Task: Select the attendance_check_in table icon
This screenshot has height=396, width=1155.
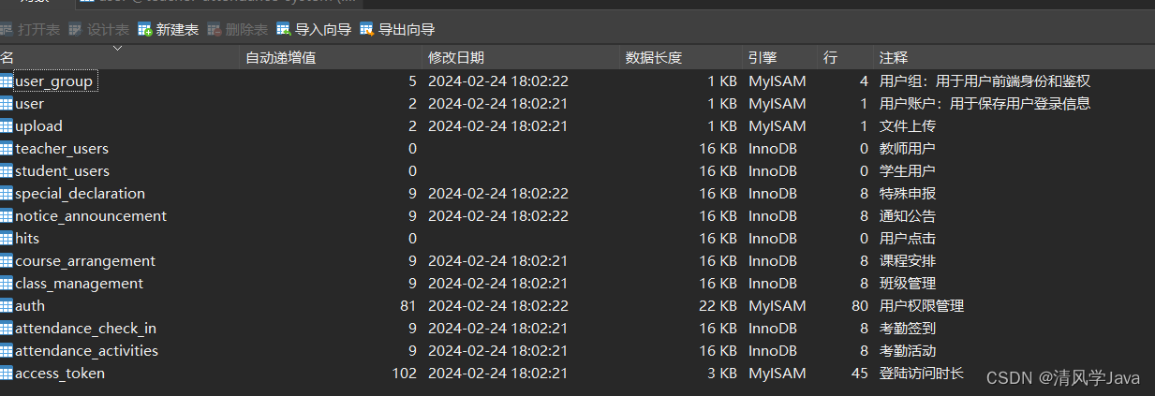Action: [7, 329]
